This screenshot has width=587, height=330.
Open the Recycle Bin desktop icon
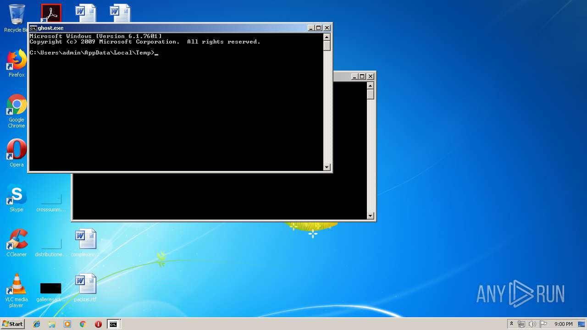click(x=17, y=18)
